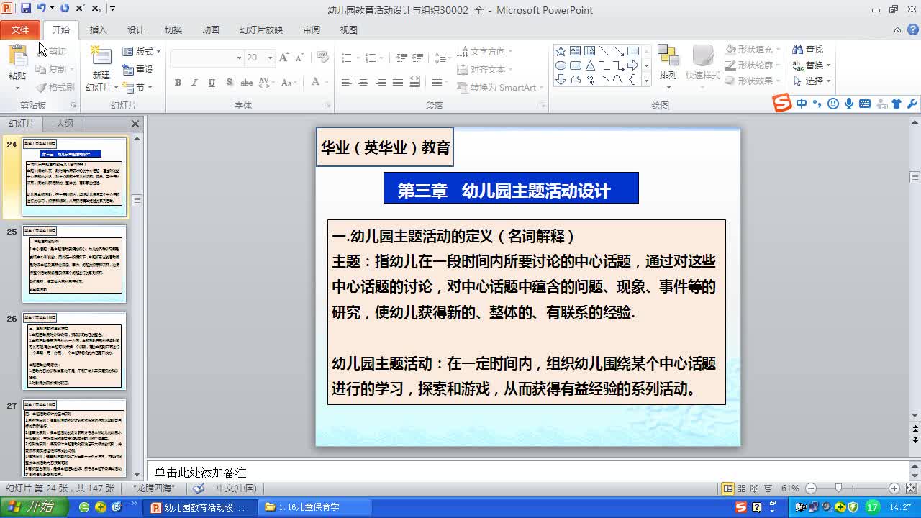
Task: Open the Arrange (排列) tool
Action: [x=668, y=63]
